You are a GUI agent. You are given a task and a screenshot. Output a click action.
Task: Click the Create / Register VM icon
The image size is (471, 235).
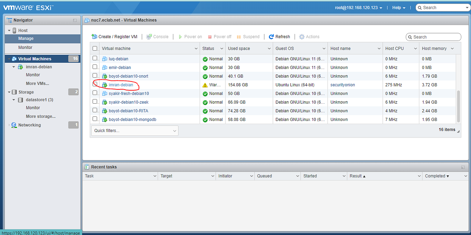(94, 37)
